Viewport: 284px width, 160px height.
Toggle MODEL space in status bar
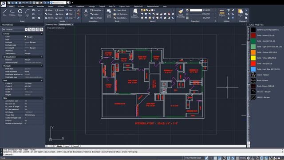[243, 158]
